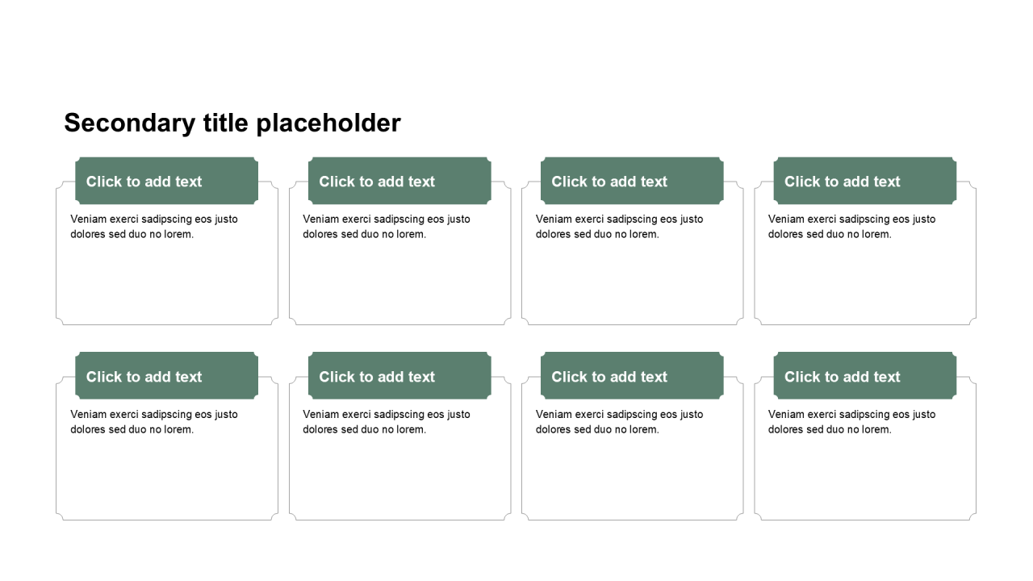Click the empty white area inside the top-row first card

click(166, 284)
